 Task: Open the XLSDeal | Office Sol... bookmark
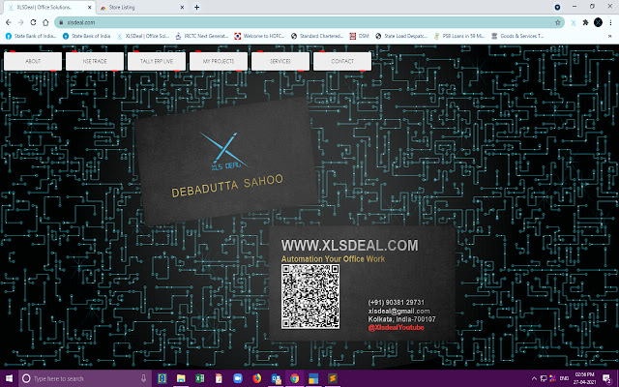click(143, 36)
